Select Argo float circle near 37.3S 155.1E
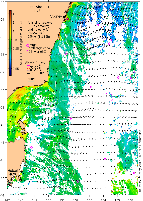The height and width of the screenshot is (201, 143). (x=118, y=77)
